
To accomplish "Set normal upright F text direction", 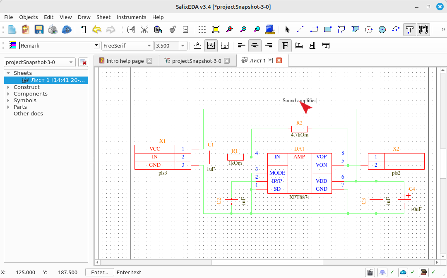I will (x=285, y=46).
